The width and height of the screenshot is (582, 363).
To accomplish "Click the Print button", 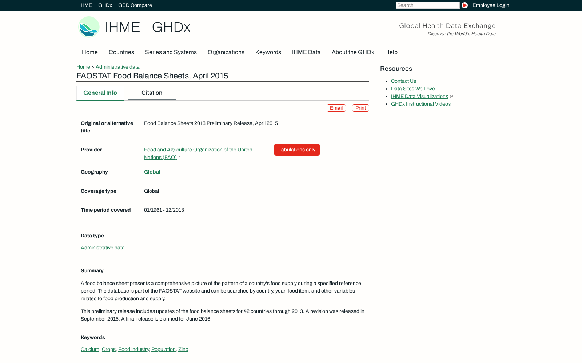I will tap(360, 108).
